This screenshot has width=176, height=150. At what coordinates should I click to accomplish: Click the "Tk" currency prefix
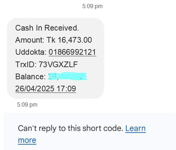click(51, 40)
